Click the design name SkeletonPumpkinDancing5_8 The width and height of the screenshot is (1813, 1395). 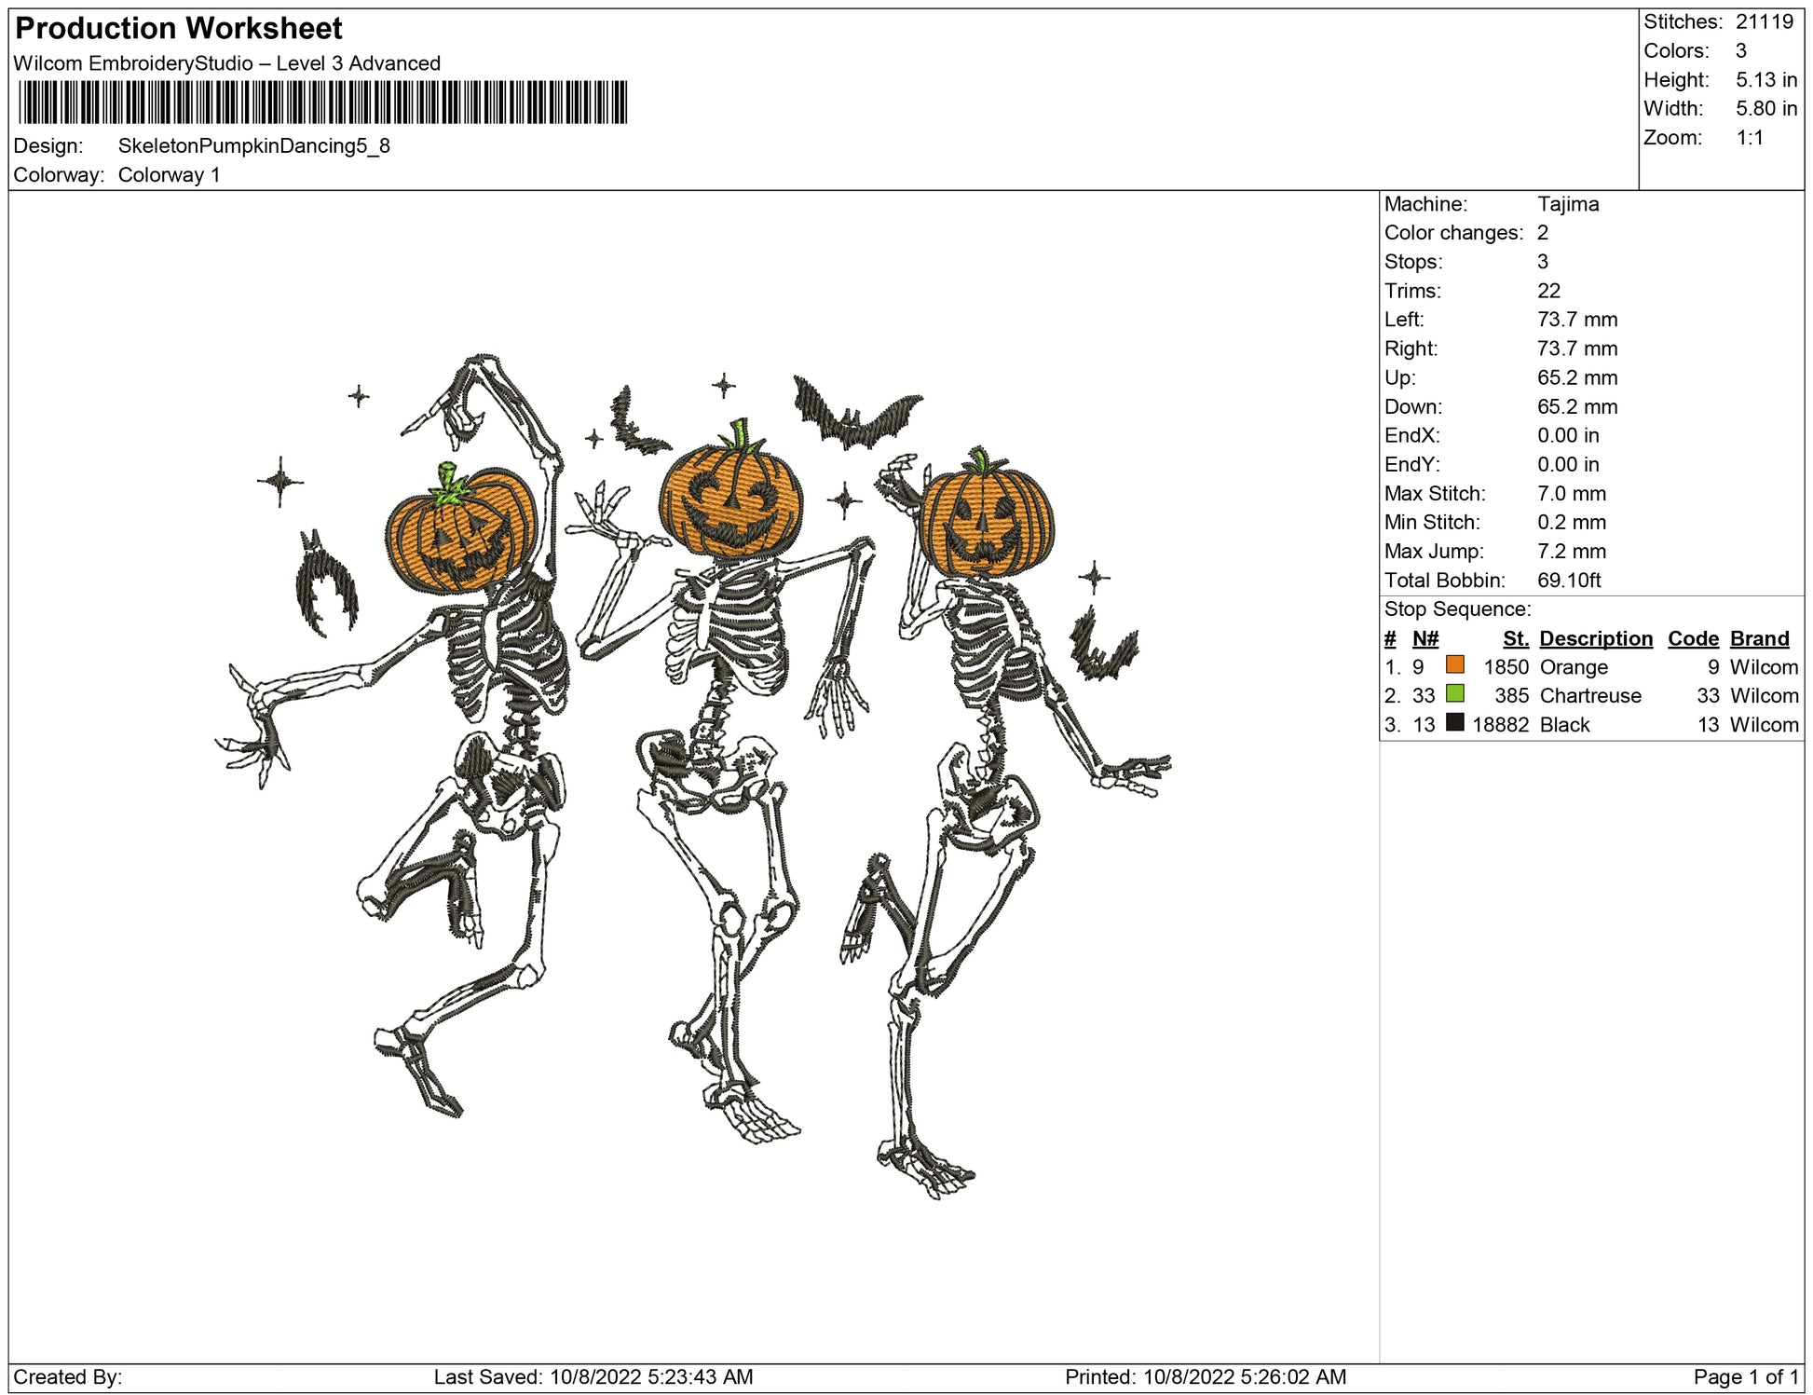point(253,146)
